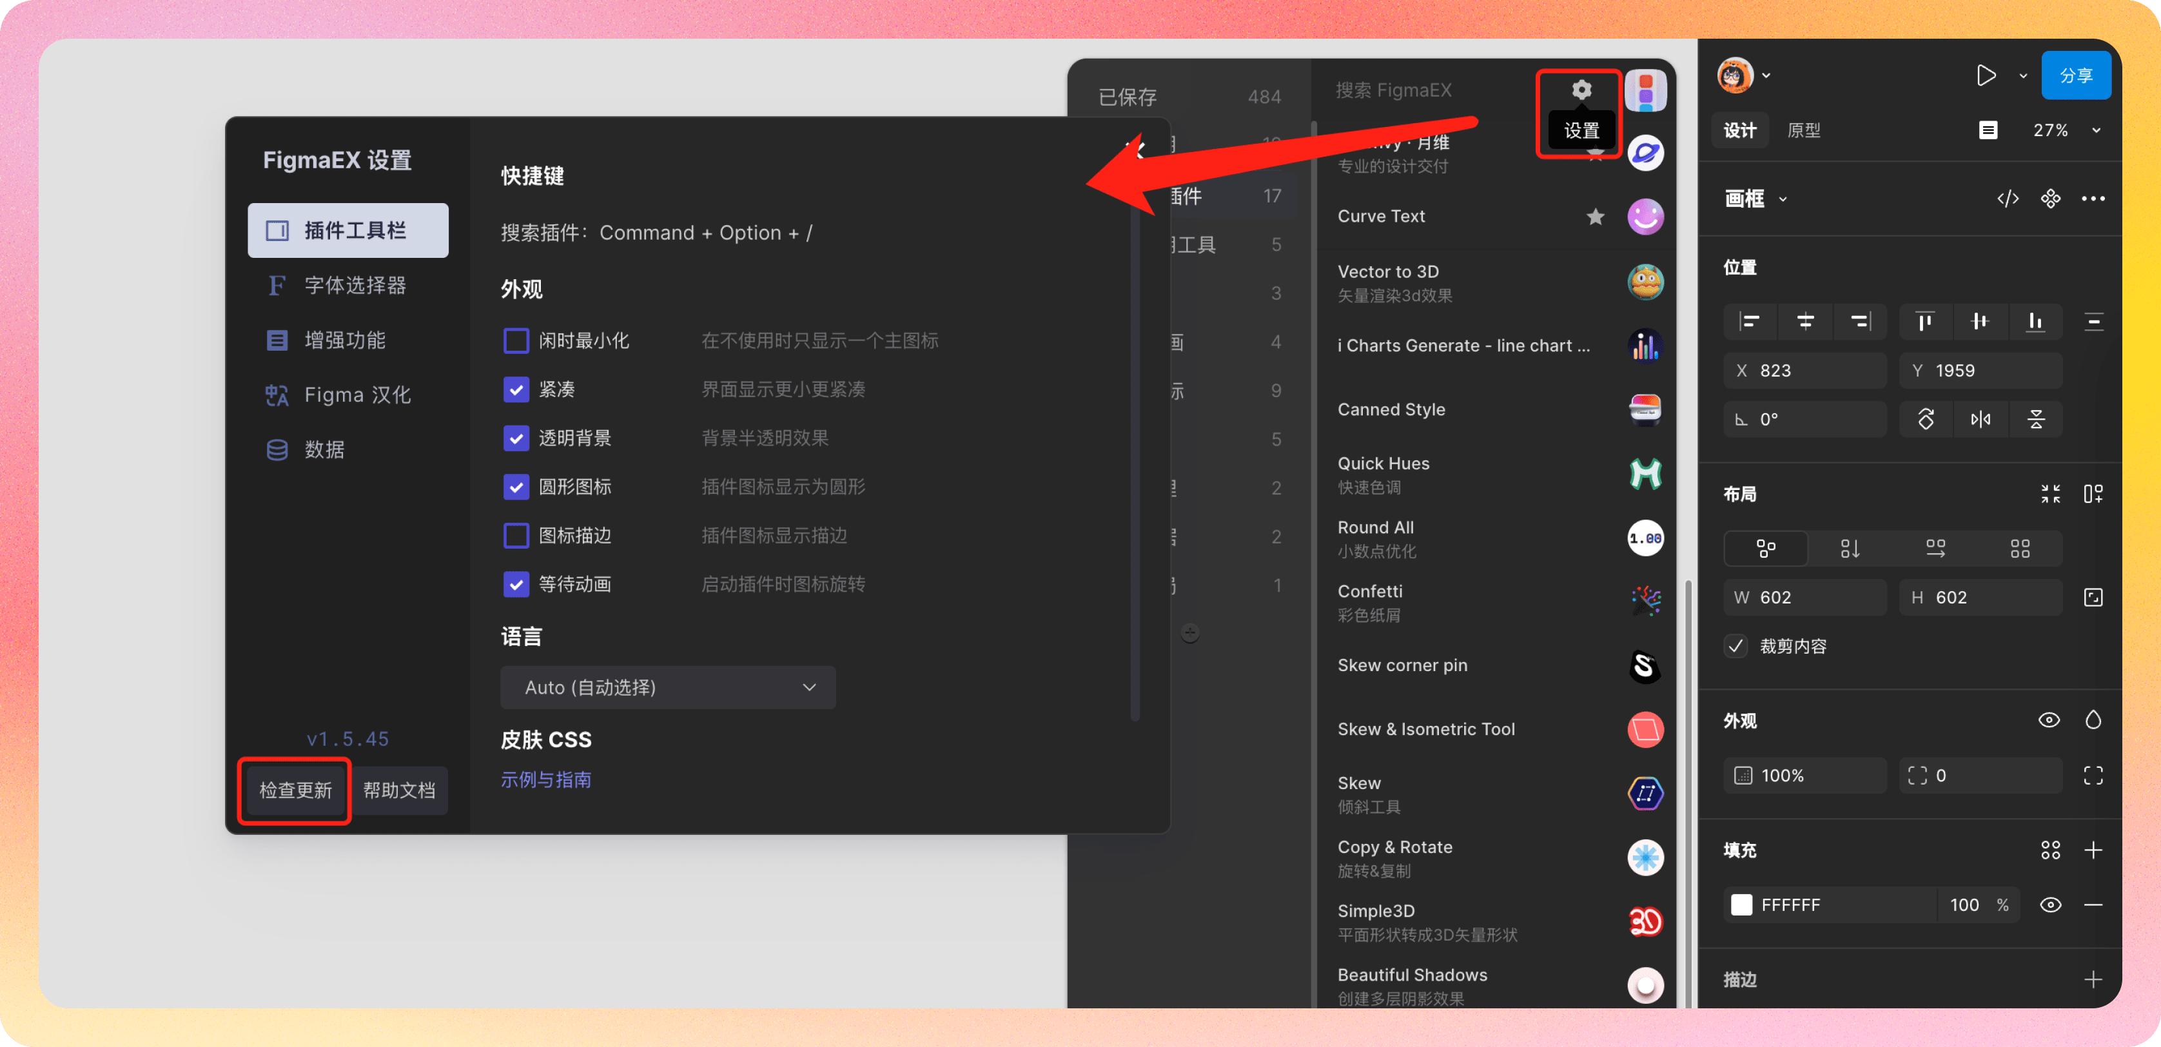Open present options chevron near play
The height and width of the screenshot is (1047, 2161).
(x=2022, y=75)
